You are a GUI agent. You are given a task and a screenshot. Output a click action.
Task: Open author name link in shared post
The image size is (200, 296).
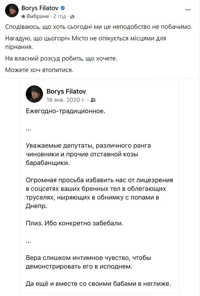(66, 91)
